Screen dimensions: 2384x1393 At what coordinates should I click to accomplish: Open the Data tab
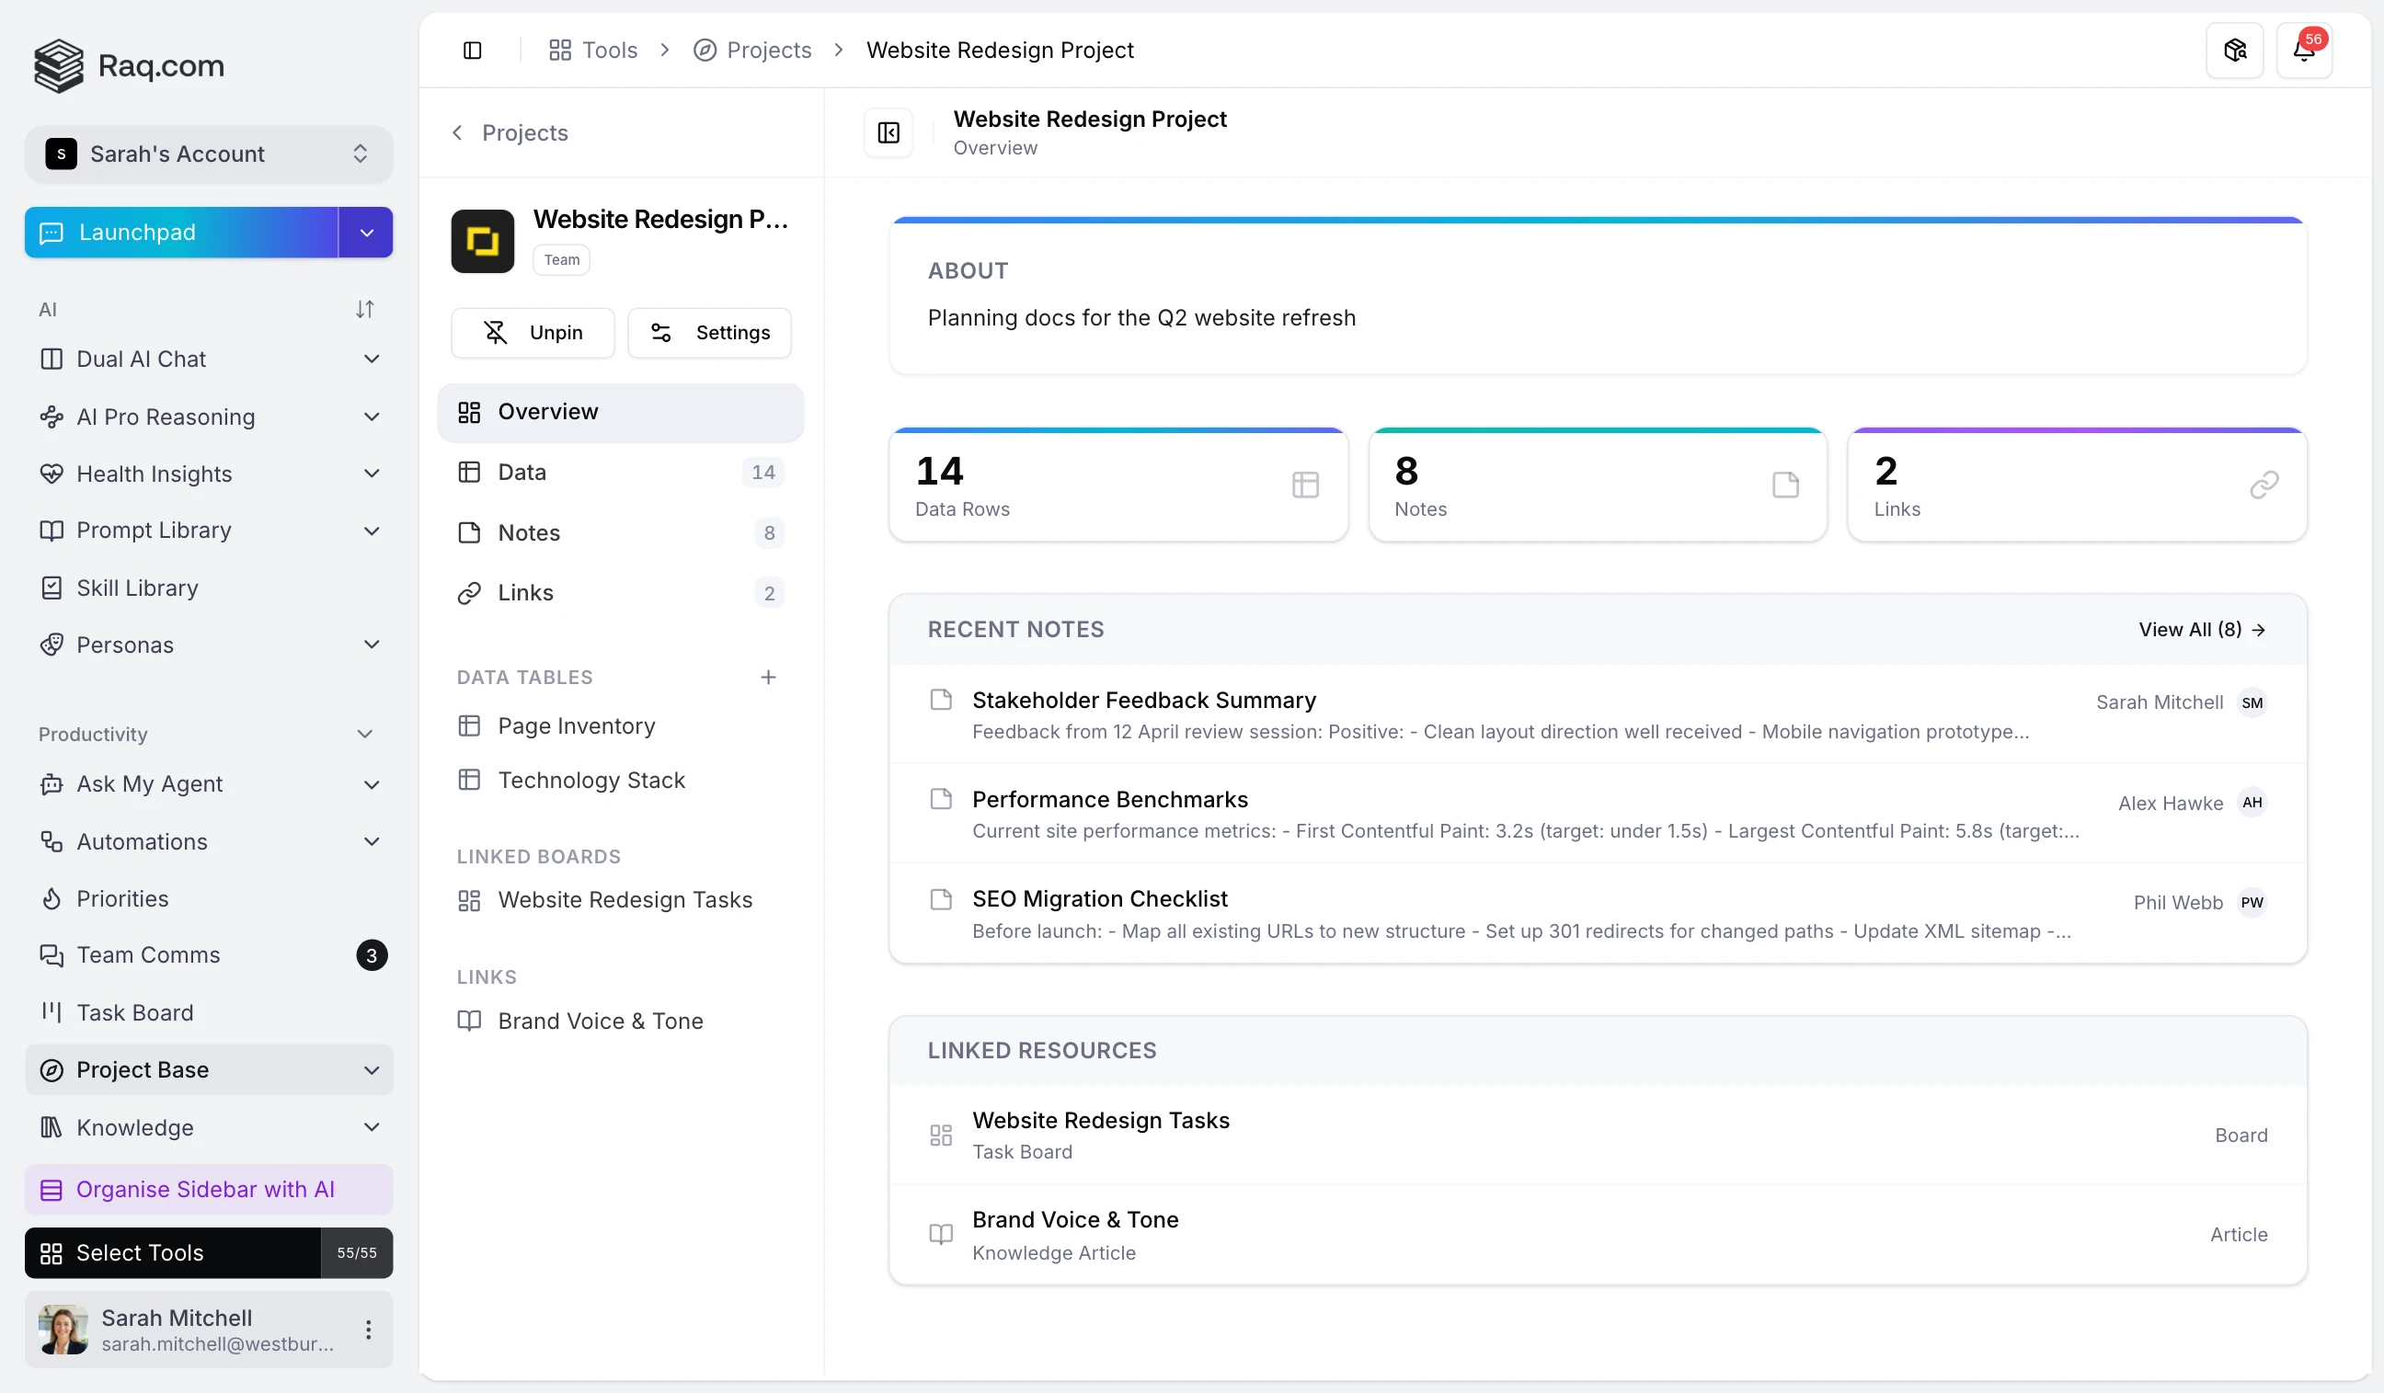[521, 472]
